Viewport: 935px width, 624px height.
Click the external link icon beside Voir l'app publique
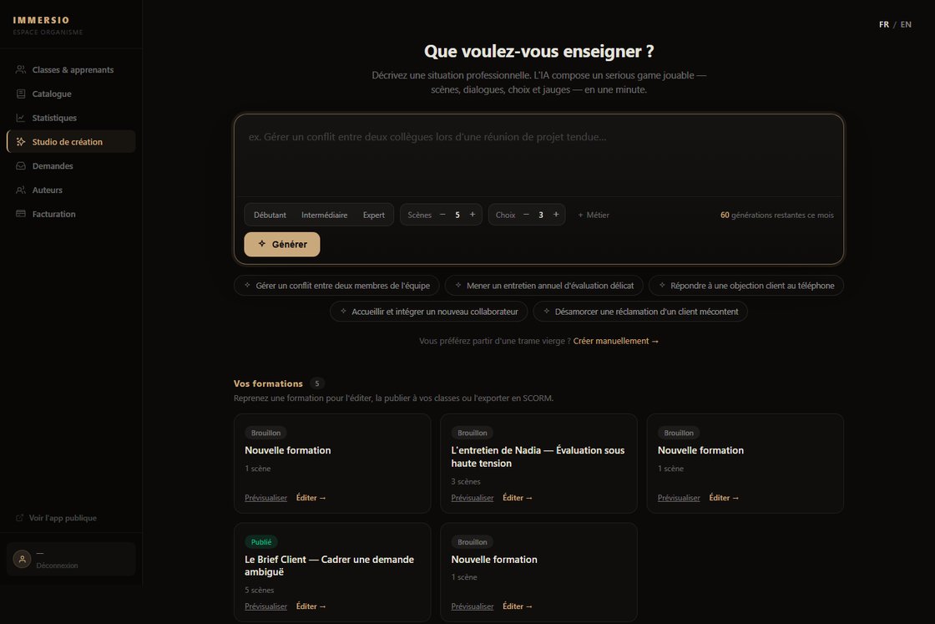point(20,518)
